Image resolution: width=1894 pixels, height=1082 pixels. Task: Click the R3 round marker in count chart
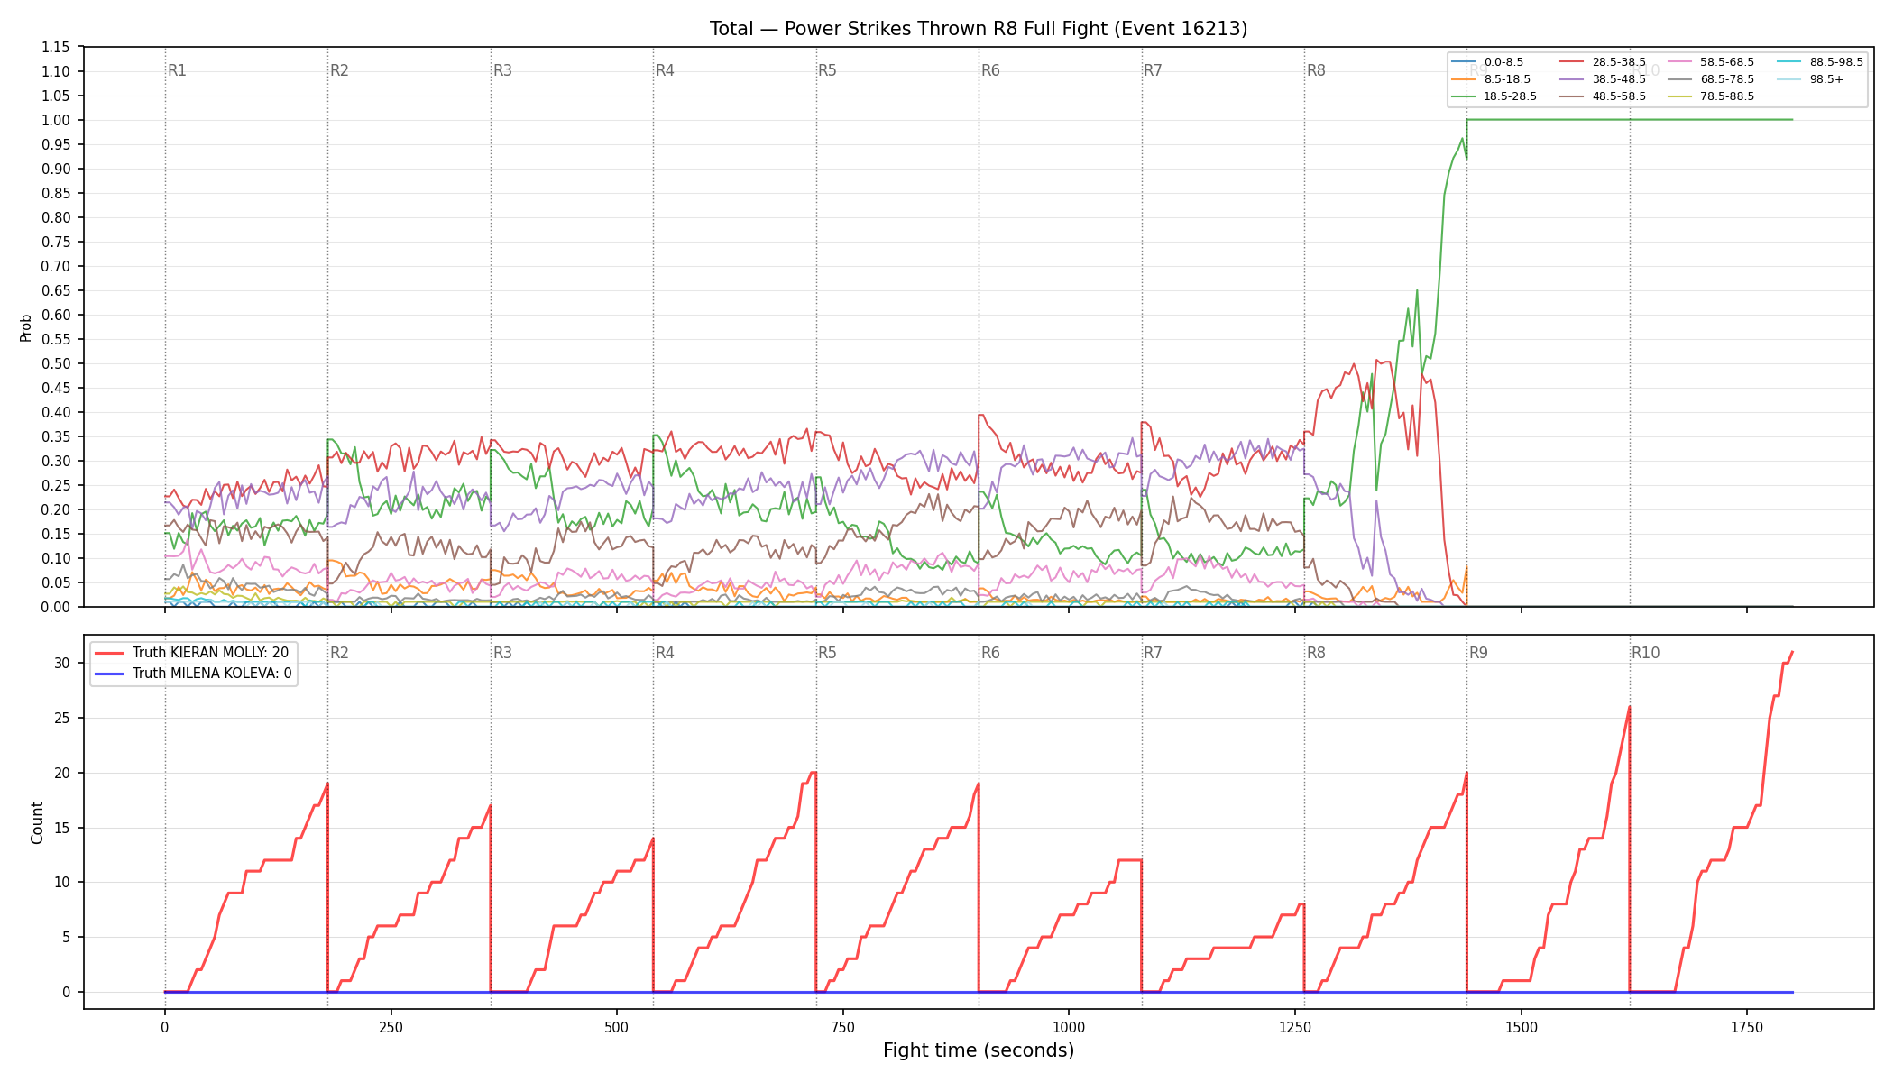pos(502,653)
